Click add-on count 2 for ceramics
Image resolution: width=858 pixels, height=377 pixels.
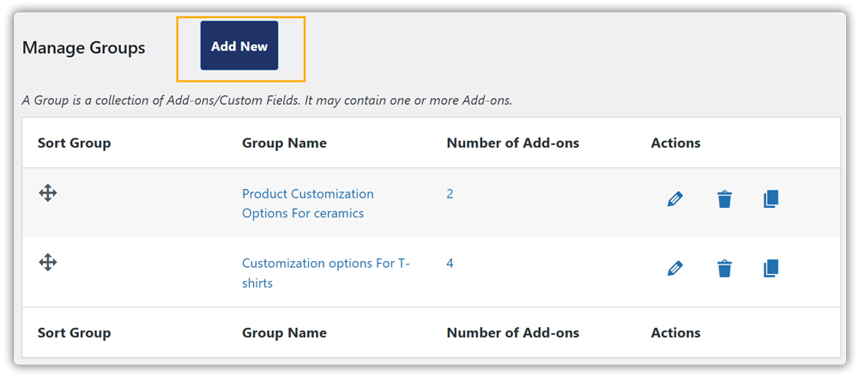click(450, 194)
